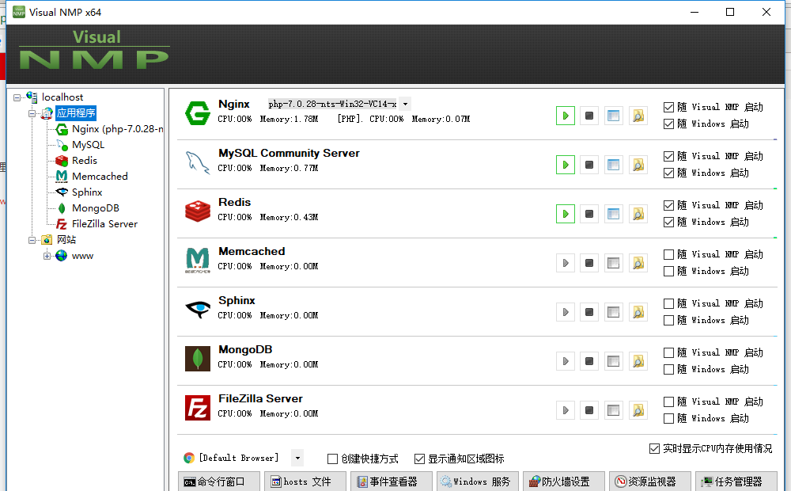
Task: Start the Redis service
Action: [x=565, y=214]
